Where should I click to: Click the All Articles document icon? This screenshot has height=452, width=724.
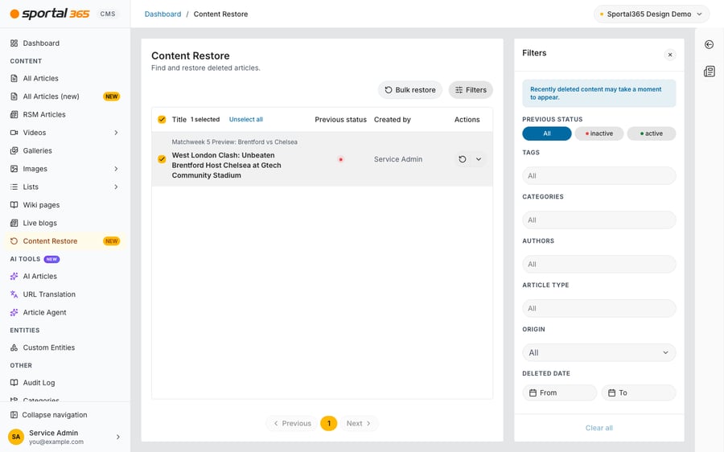(14, 79)
